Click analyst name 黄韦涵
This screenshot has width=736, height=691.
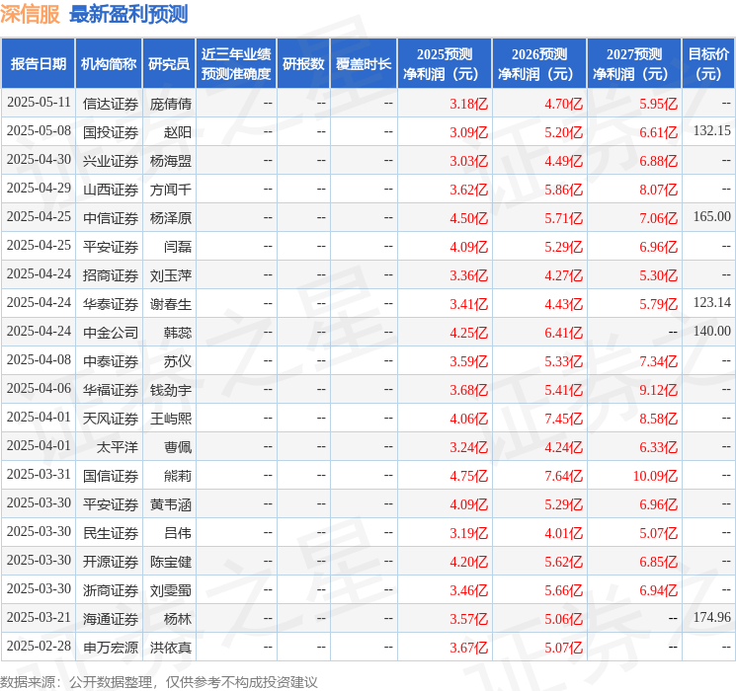(x=171, y=504)
